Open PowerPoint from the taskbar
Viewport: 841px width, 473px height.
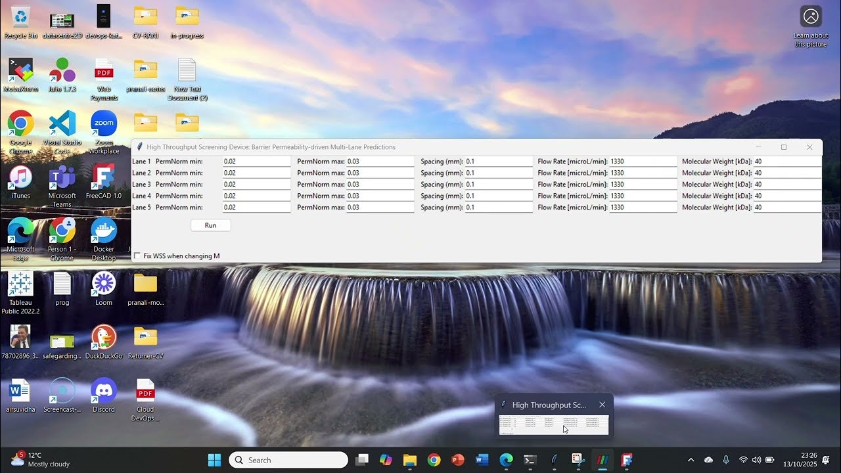coord(458,460)
